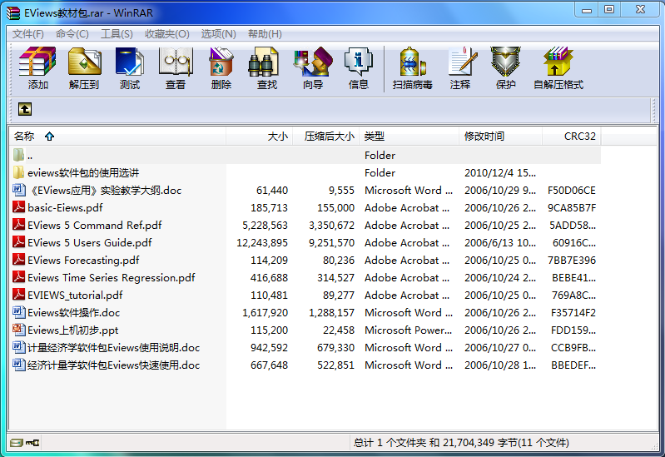Click the View (查看) file icon
Screen dimensions: 665x457
click(x=175, y=62)
